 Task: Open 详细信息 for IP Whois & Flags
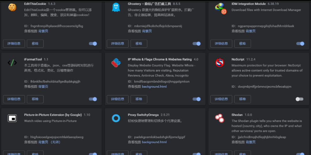coord(117,99)
